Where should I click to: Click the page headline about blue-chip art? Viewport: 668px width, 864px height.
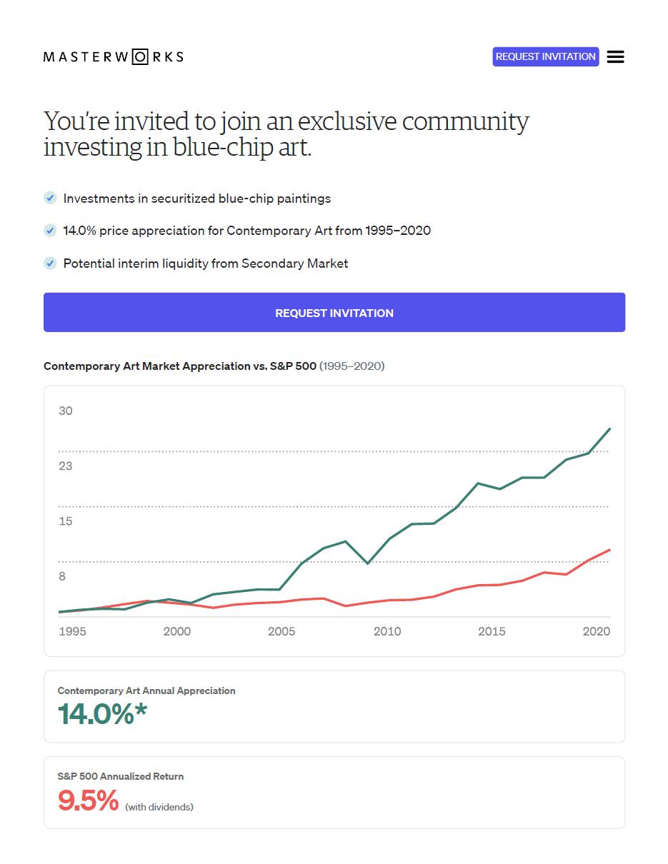coord(286,134)
